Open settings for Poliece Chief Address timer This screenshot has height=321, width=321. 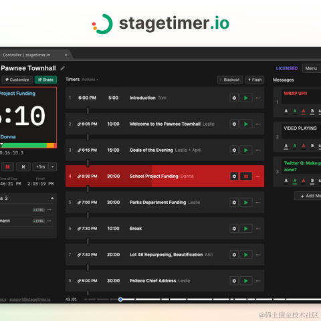click(x=234, y=281)
